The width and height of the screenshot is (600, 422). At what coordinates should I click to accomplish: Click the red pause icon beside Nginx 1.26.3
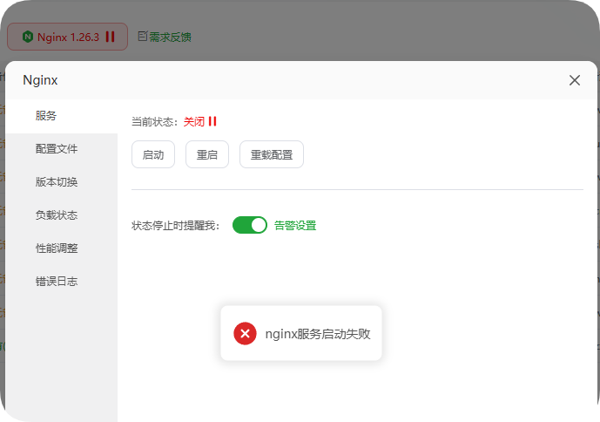click(111, 37)
